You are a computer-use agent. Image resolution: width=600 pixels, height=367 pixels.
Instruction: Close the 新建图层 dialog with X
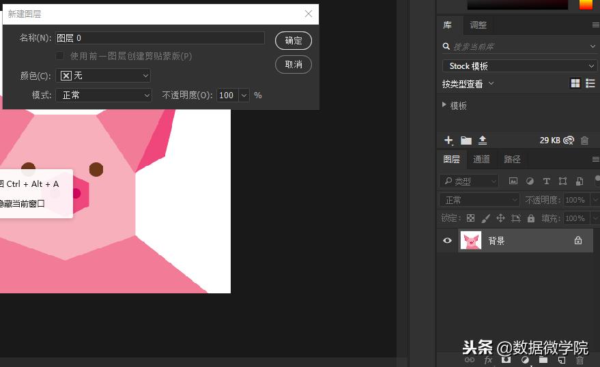point(309,14)
